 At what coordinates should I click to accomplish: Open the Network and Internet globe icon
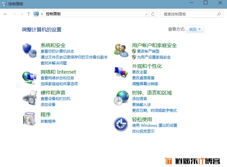coord(29,78)
